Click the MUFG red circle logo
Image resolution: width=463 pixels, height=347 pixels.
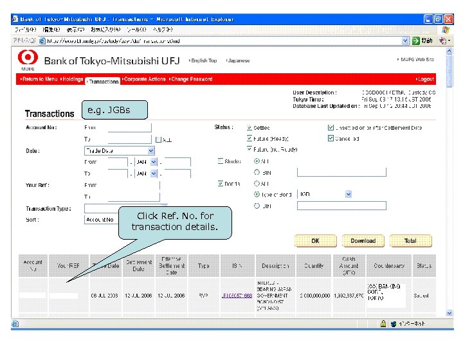point(28,57)
